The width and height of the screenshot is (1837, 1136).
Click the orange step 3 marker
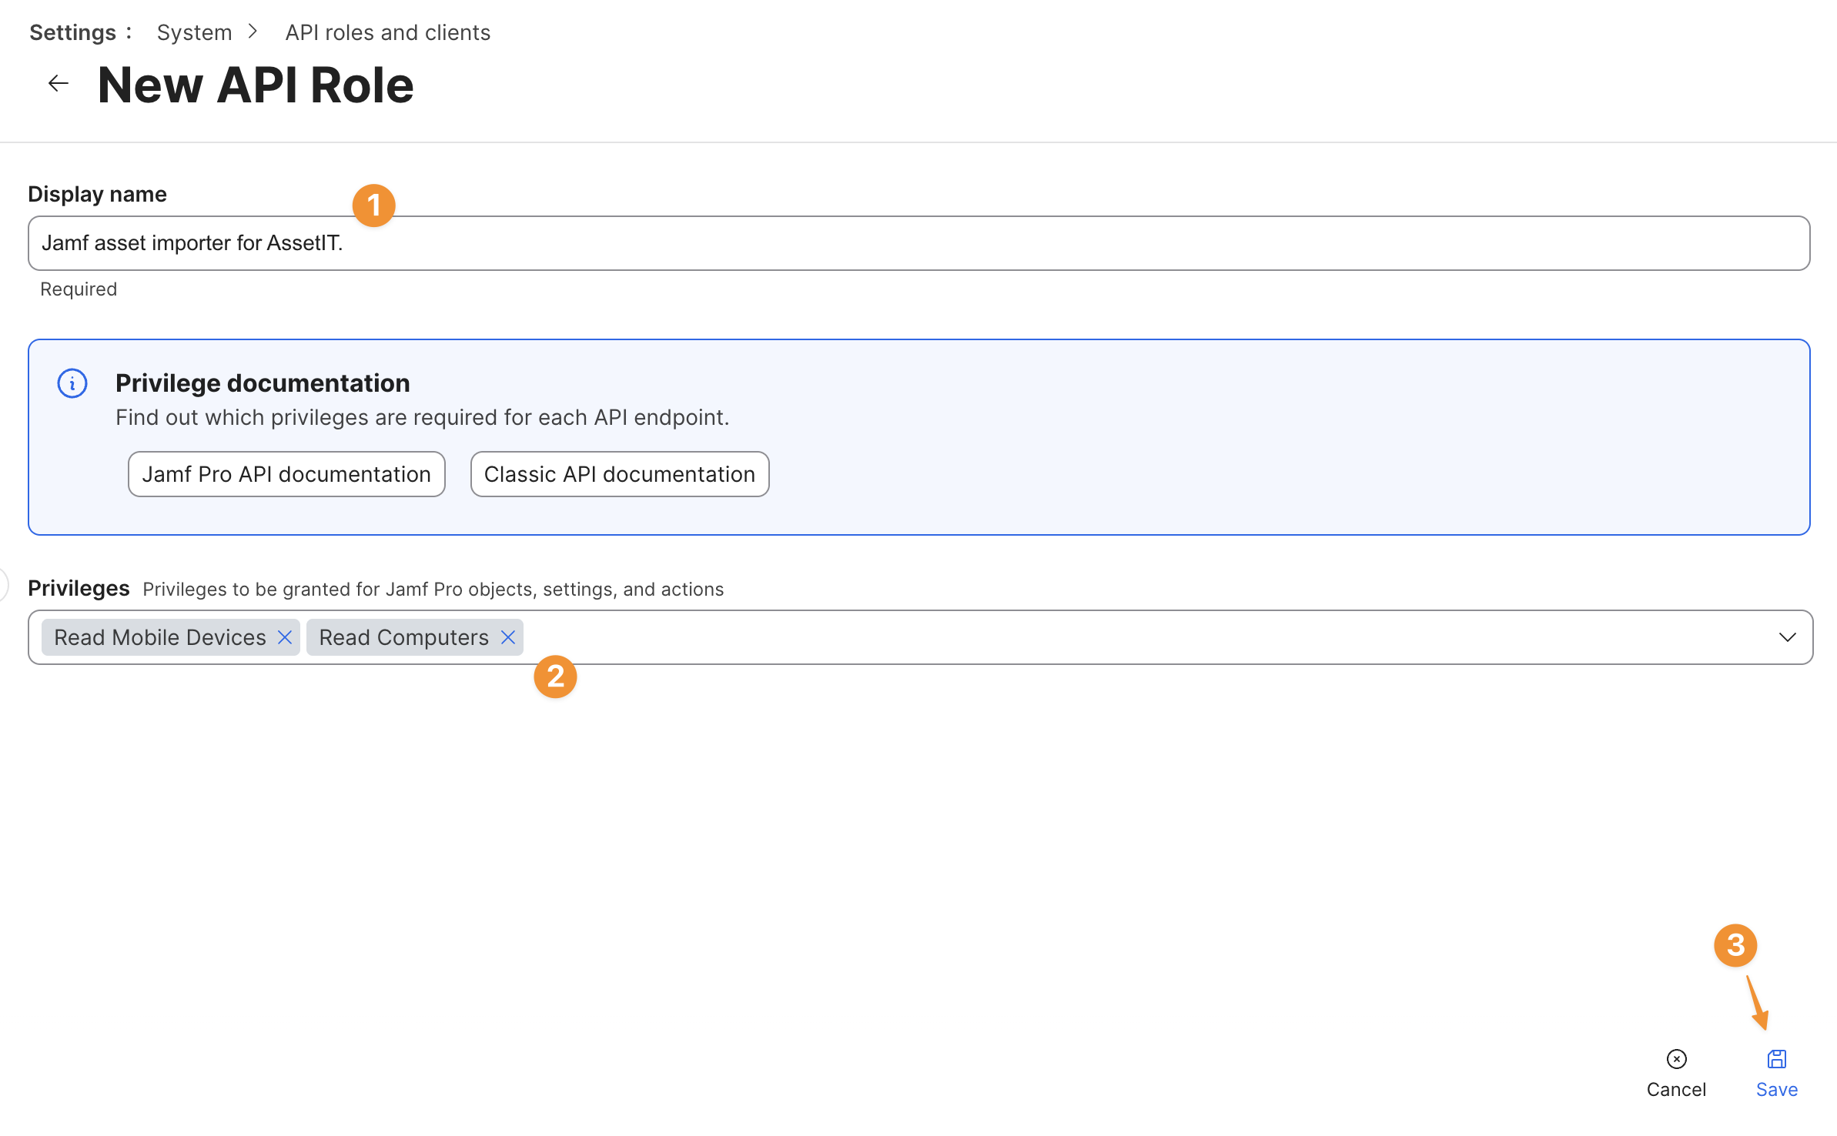(x=1735, y=945)
